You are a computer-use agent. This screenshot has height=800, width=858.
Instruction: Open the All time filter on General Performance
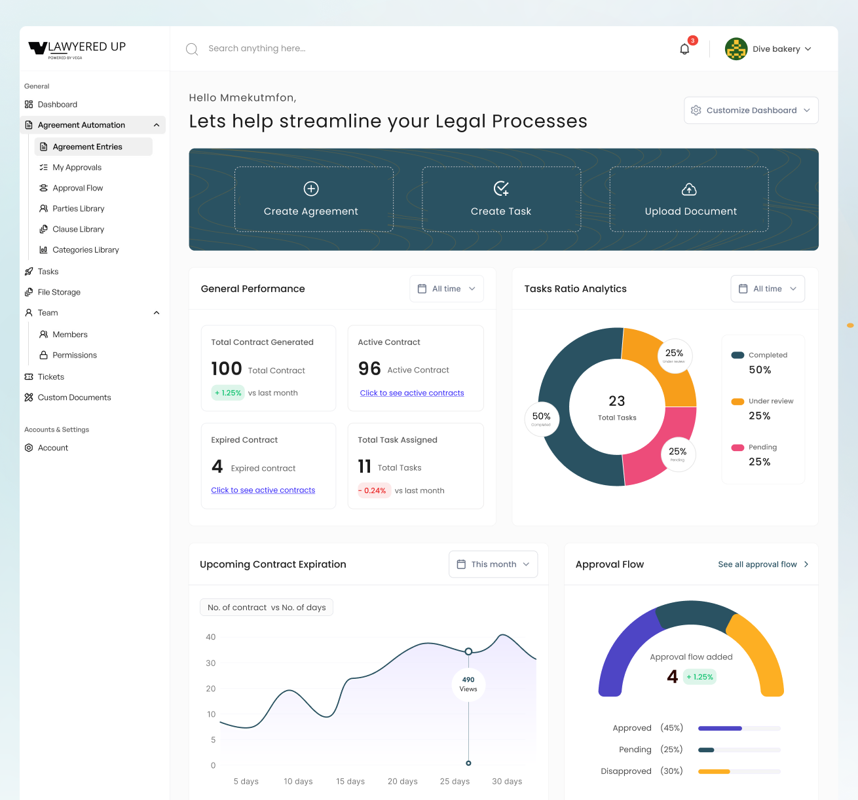446,289
